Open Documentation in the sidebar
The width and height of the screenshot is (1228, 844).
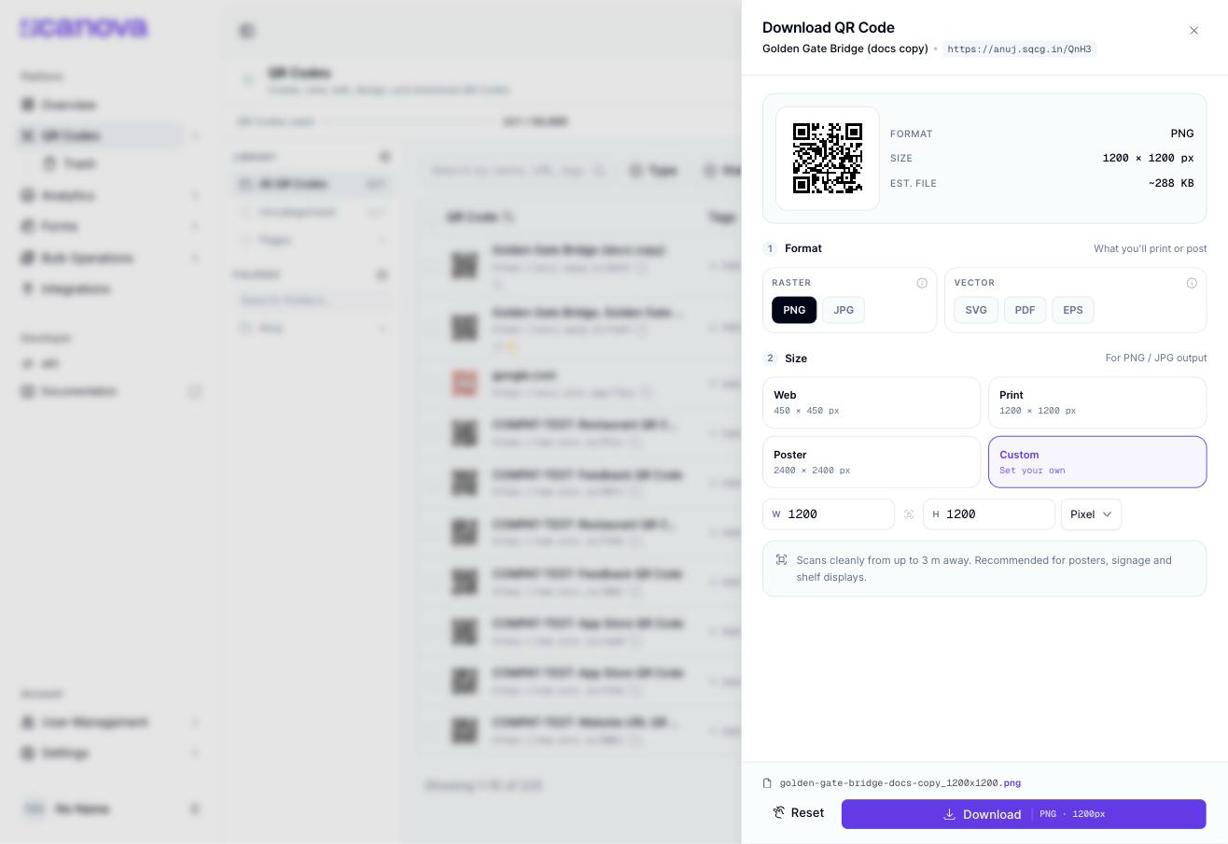[110, 391]
